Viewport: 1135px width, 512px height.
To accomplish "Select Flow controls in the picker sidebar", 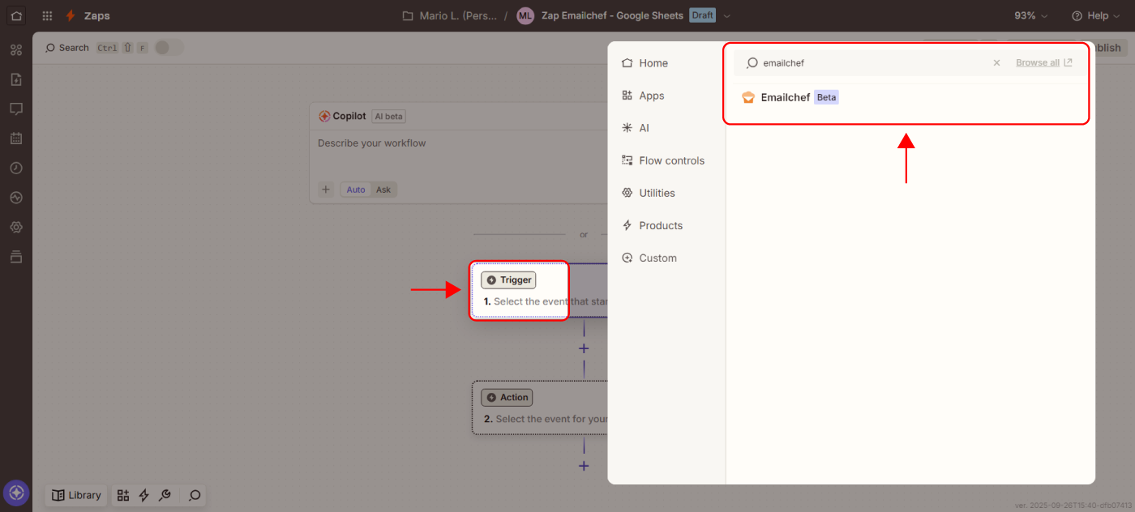I will [671, 160].
